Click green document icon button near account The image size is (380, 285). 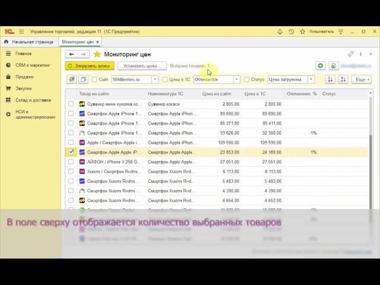(334, 66)
